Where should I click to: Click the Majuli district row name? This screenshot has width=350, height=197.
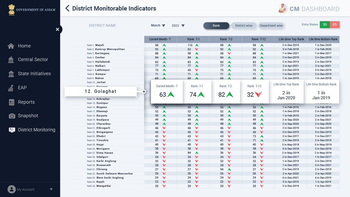click(x=100, y=45)
